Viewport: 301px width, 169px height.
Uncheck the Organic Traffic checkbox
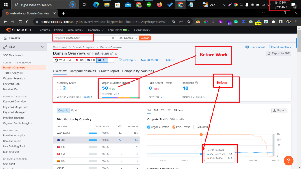[x=149, y=127]
